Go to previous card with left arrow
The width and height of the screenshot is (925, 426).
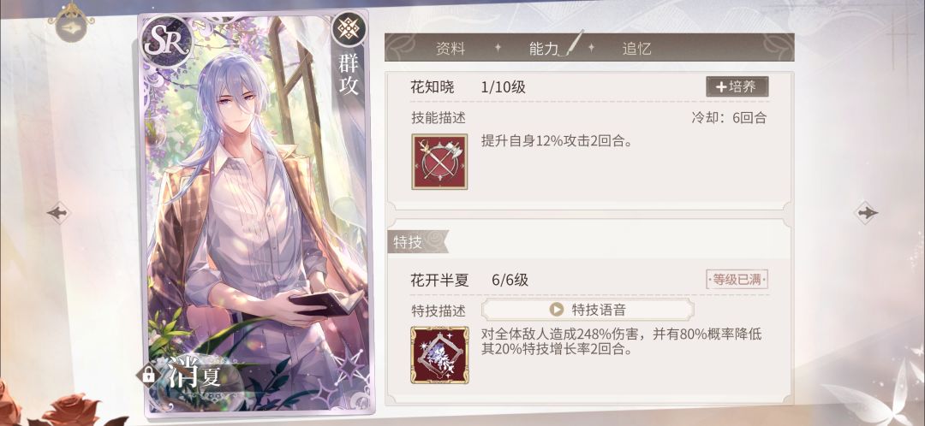point(58,213)
